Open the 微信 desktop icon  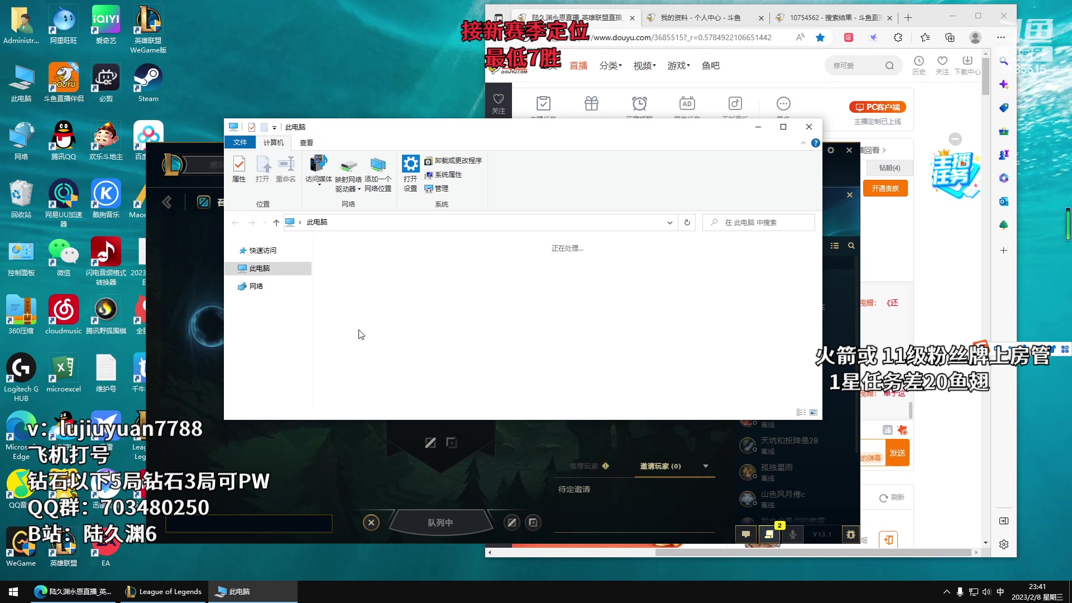(64, 258)
